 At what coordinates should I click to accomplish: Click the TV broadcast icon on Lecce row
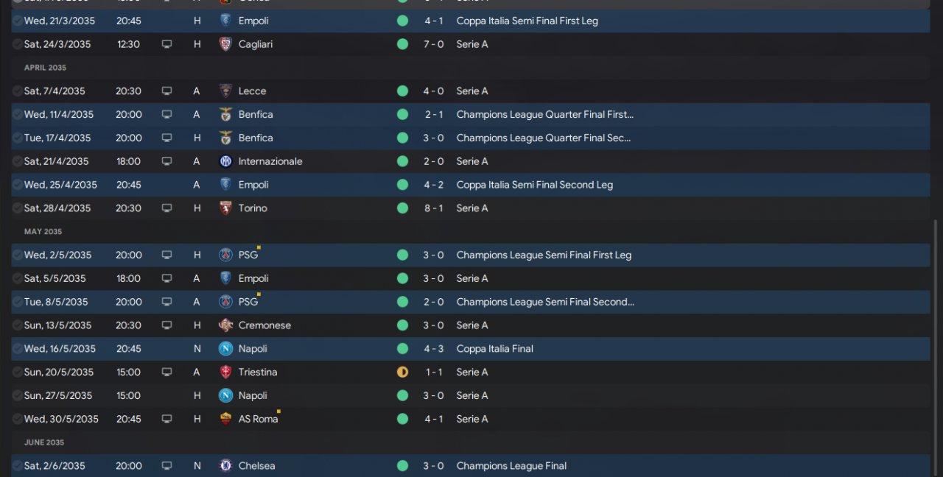[166, 91]
